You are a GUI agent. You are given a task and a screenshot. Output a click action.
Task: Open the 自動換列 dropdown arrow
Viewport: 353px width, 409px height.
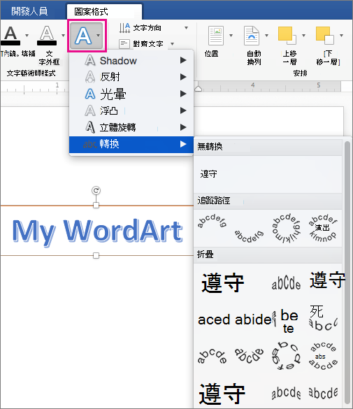click(267, 36)
